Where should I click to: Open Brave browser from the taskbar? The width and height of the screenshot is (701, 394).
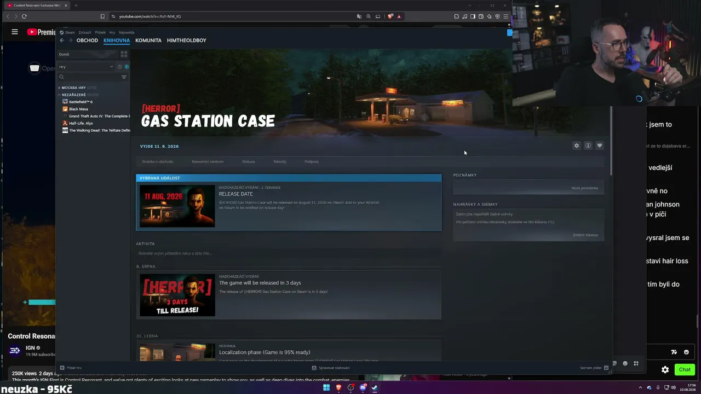tap(338, 387)
